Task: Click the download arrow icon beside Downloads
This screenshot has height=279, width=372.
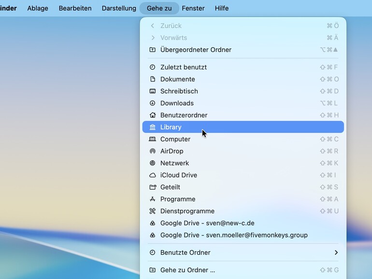Action: (153, 103)
